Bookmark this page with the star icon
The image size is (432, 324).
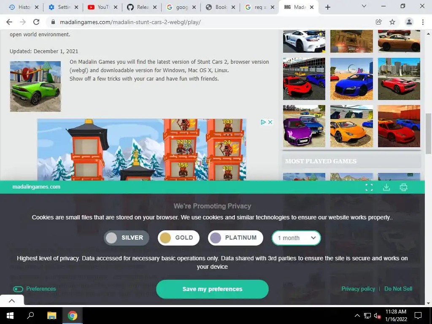point(392,22)
